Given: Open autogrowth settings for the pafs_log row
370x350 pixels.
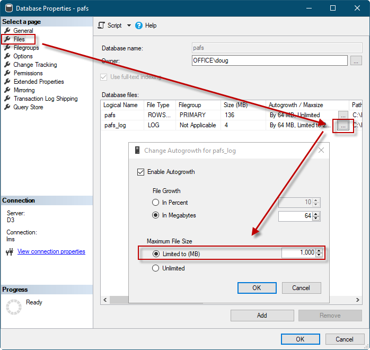Looking at the screenshot, I should (343, 126).
